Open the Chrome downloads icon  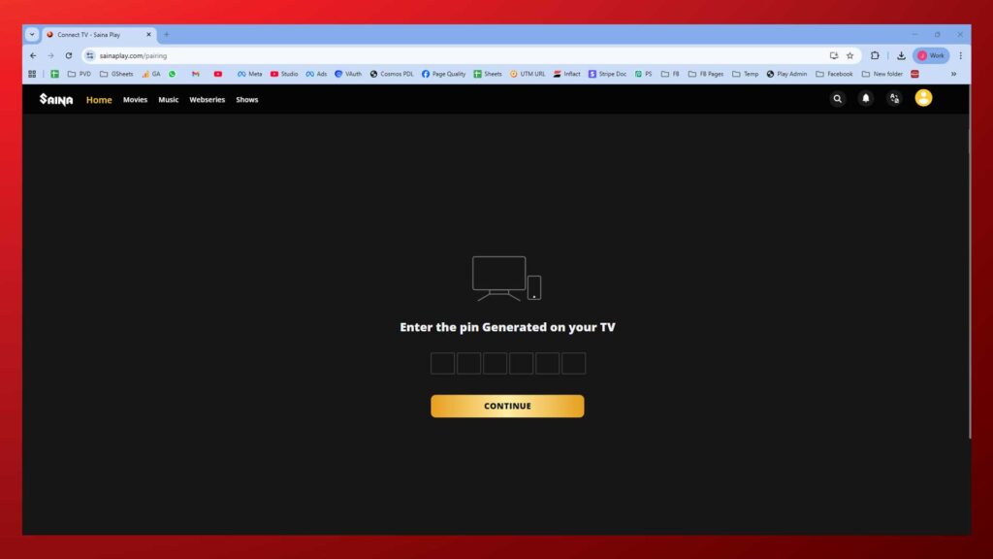901,55
